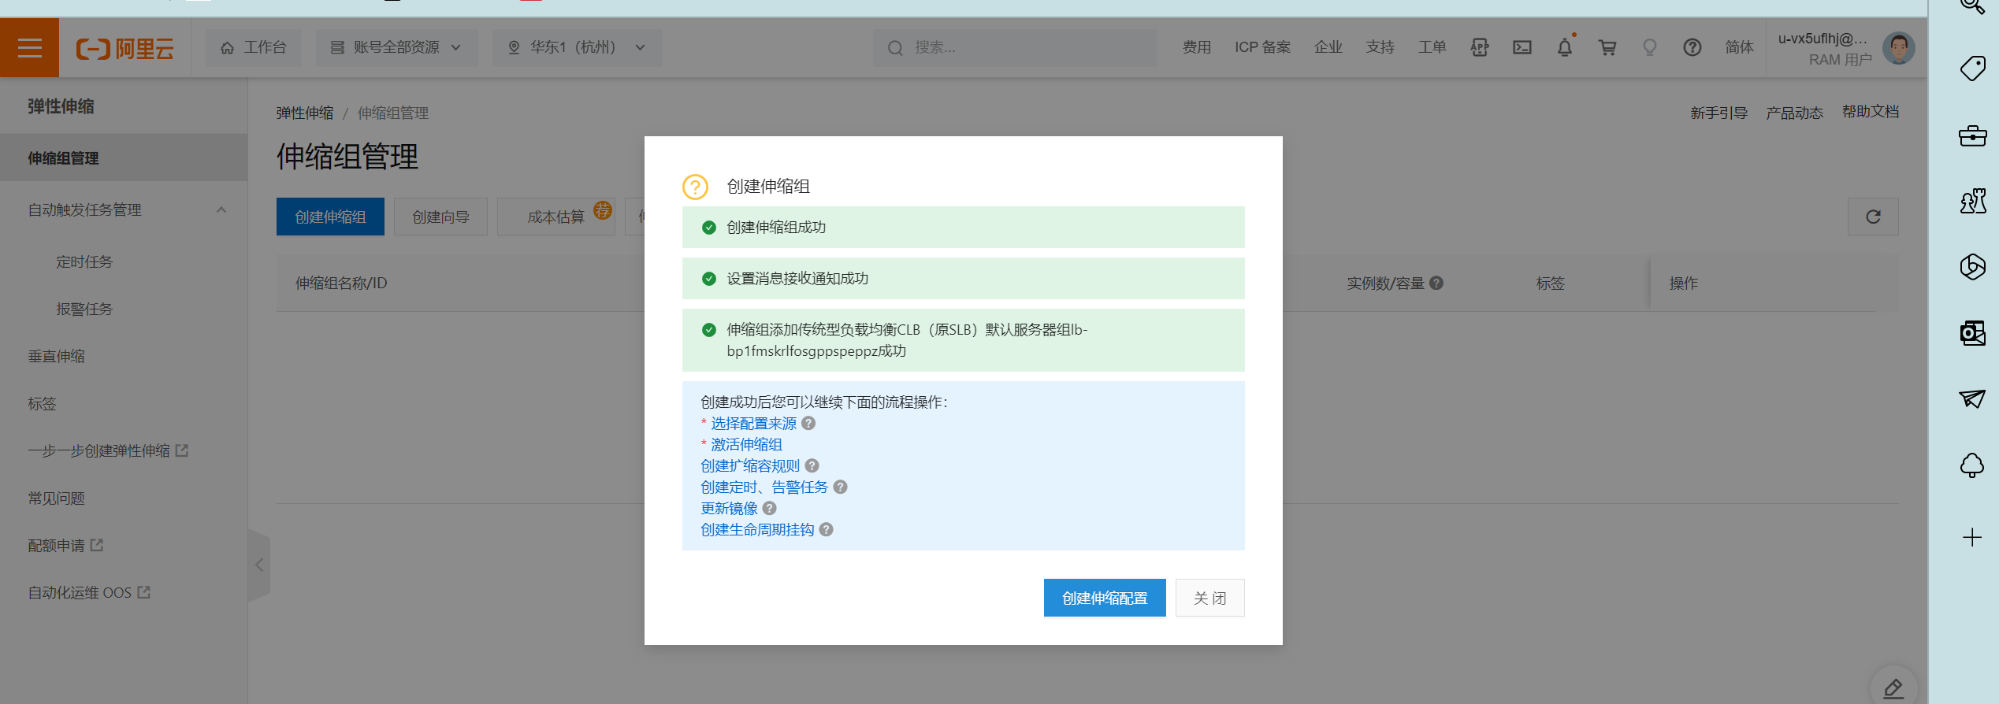The image size is (1999, 704).
Task: Open the 工单 menu
Action: 1432,48
